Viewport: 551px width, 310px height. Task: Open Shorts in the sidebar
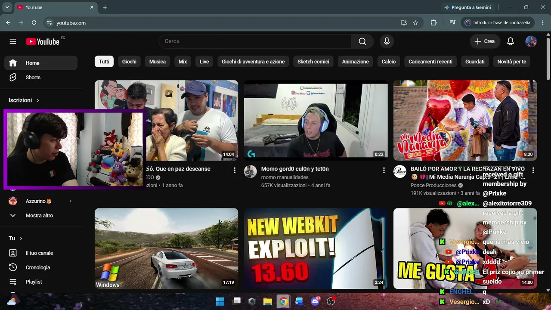(x=41, y=77)
